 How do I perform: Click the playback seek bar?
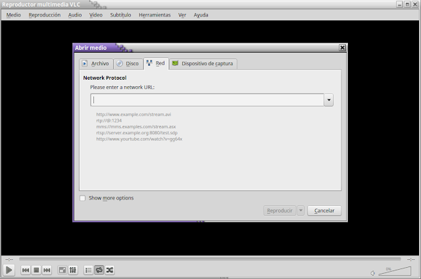(x=210, y=259)
